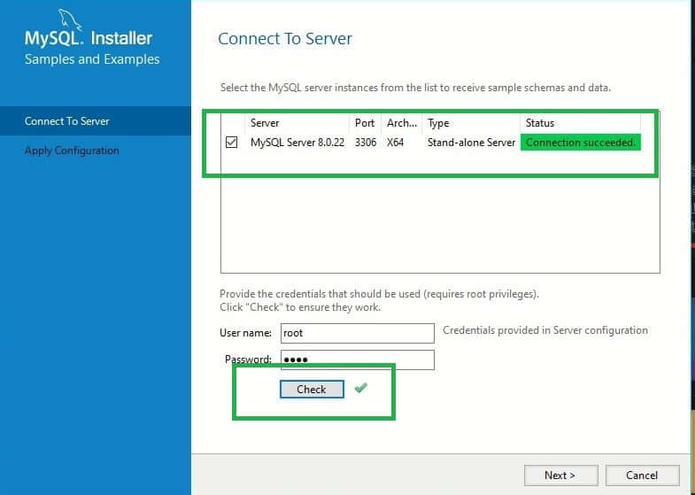
Task: Click the Arch... column header
Action: point(402,123)
